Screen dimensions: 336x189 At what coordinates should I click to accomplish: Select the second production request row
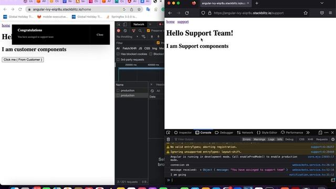coord(131,96)
